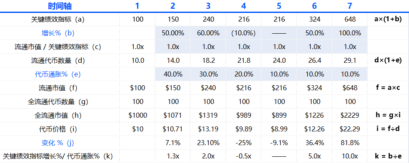Screen dimensions: 409x163
Task: Click column header 4
Action: coord(244,6)
